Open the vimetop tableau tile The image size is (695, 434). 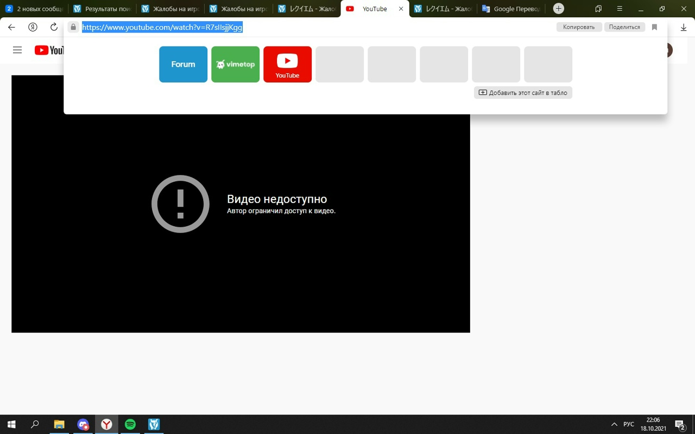[x=235, y=64]
